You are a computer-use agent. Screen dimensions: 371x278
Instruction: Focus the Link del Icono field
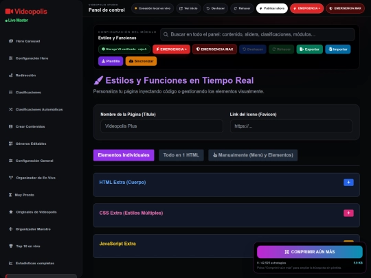[x=291, y=126]
